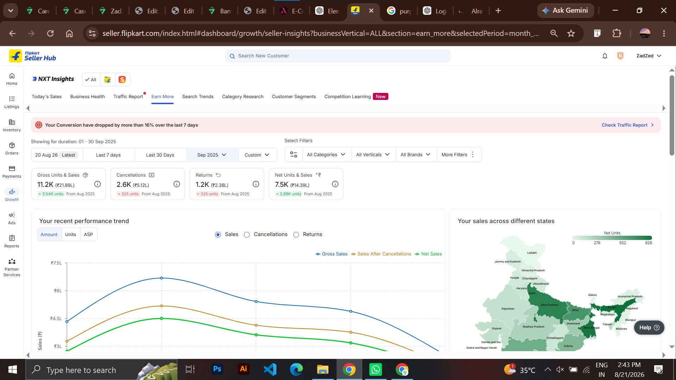Expand the All Categories dropdown

326,154
